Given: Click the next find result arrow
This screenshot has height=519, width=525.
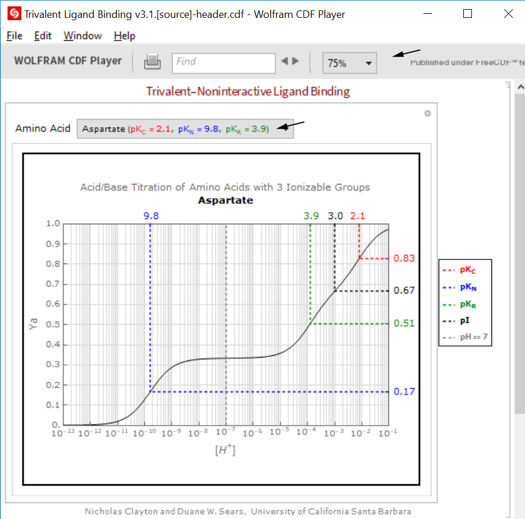Looking at the screenshot, I should tap(294, 61).
